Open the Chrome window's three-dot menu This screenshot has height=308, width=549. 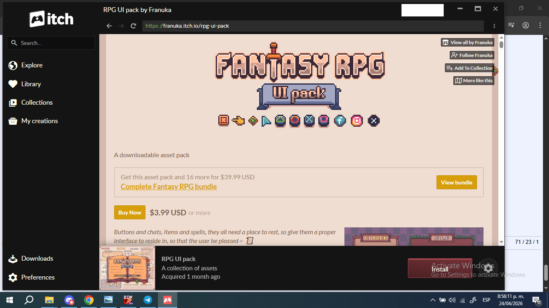(x=540, y=25)
